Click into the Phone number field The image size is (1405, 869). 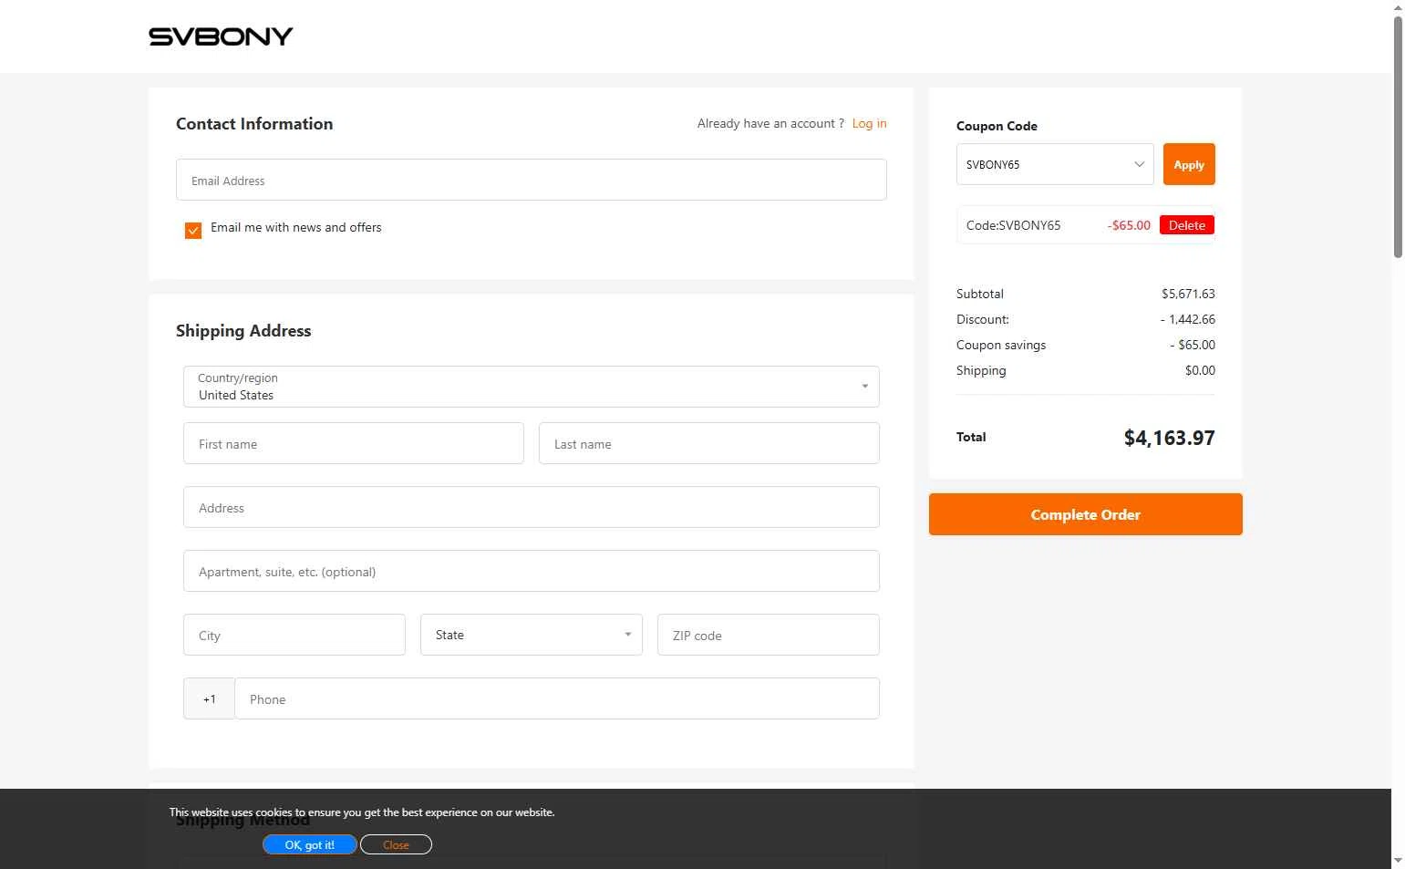pos(557,698)
